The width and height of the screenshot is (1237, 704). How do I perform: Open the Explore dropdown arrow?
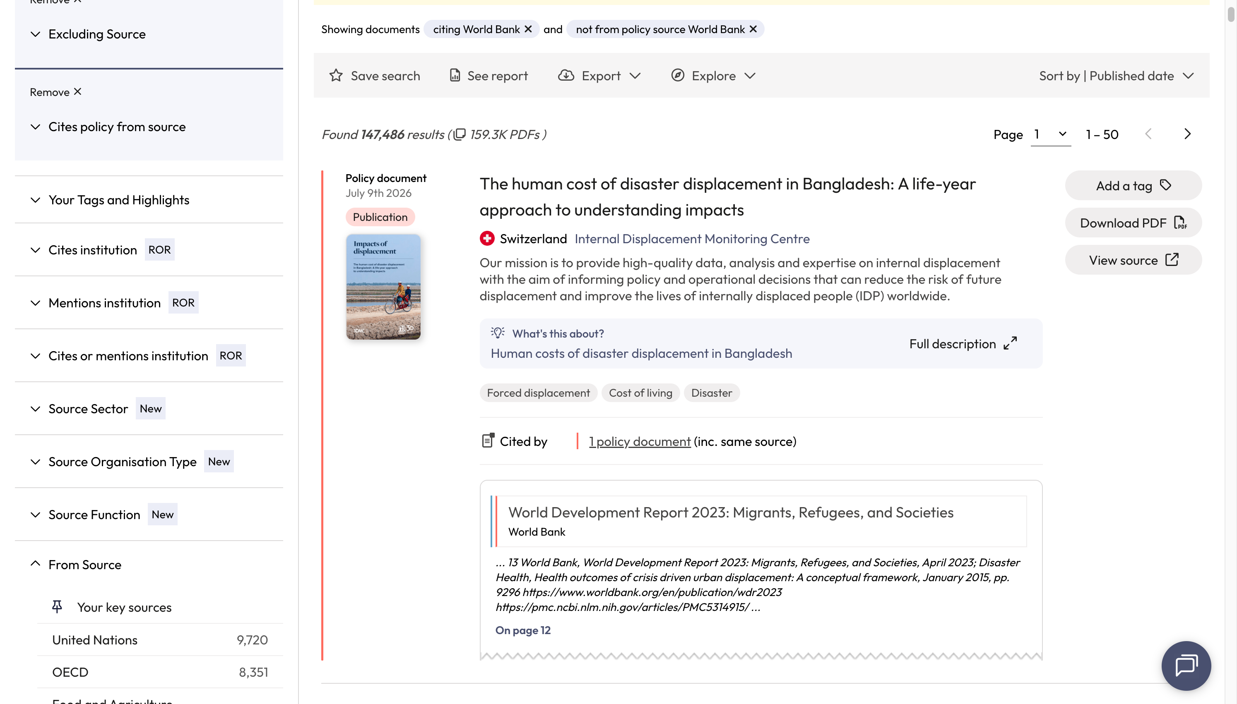(750, 76)
